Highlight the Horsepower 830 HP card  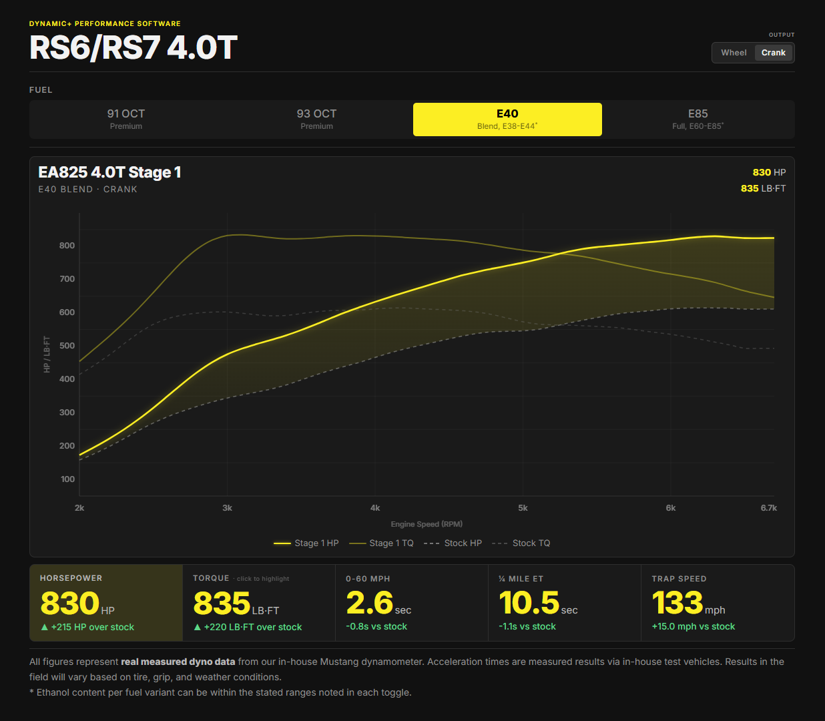coord(106,603)
